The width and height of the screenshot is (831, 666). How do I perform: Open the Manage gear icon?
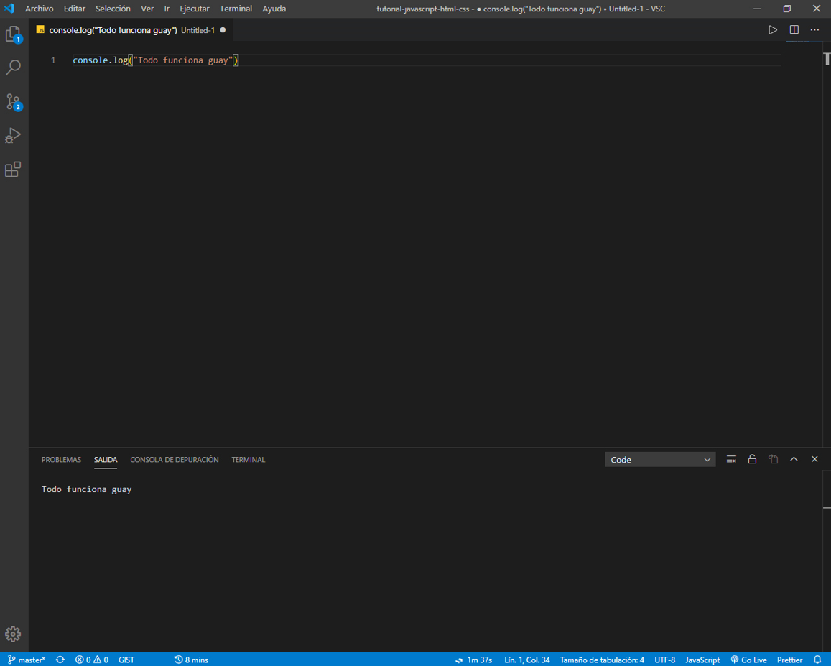[13, 634]
